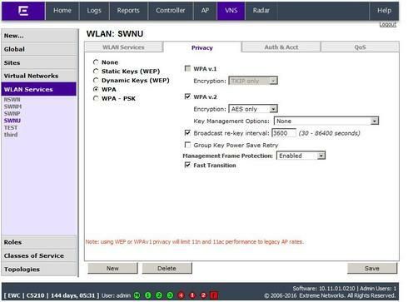Click the Logout link
The width and height of the screenshot is (408, 302).
(x=387, y=24)
